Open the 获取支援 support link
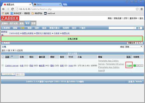The image size is (145, 103). tap(118, 18)
